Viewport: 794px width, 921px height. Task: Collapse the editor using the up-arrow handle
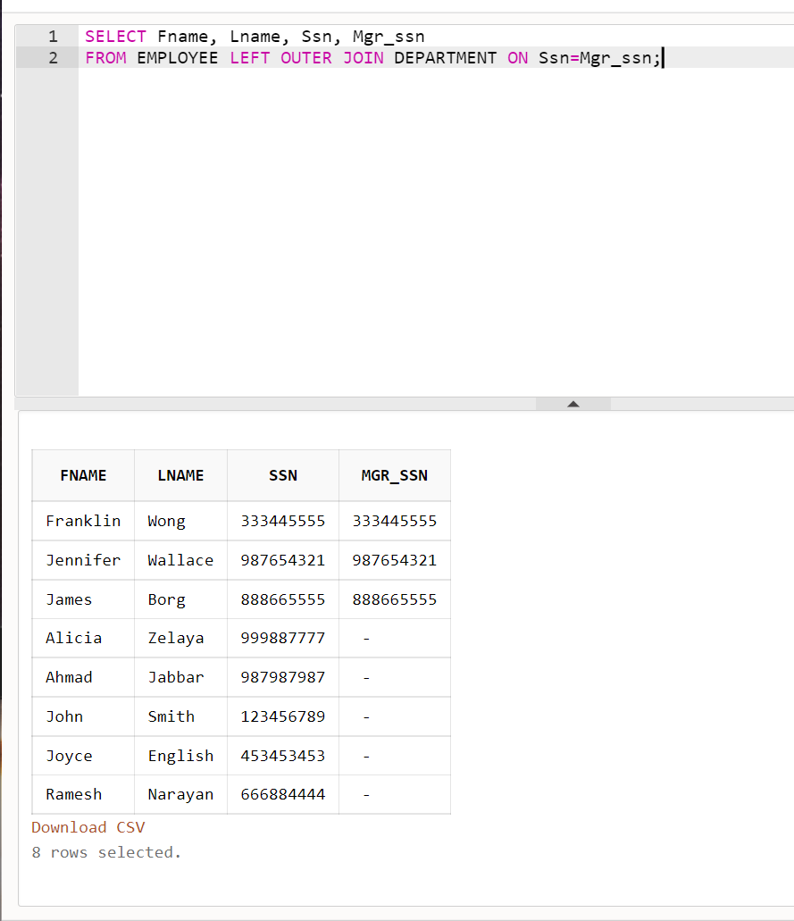coord(573,404)
